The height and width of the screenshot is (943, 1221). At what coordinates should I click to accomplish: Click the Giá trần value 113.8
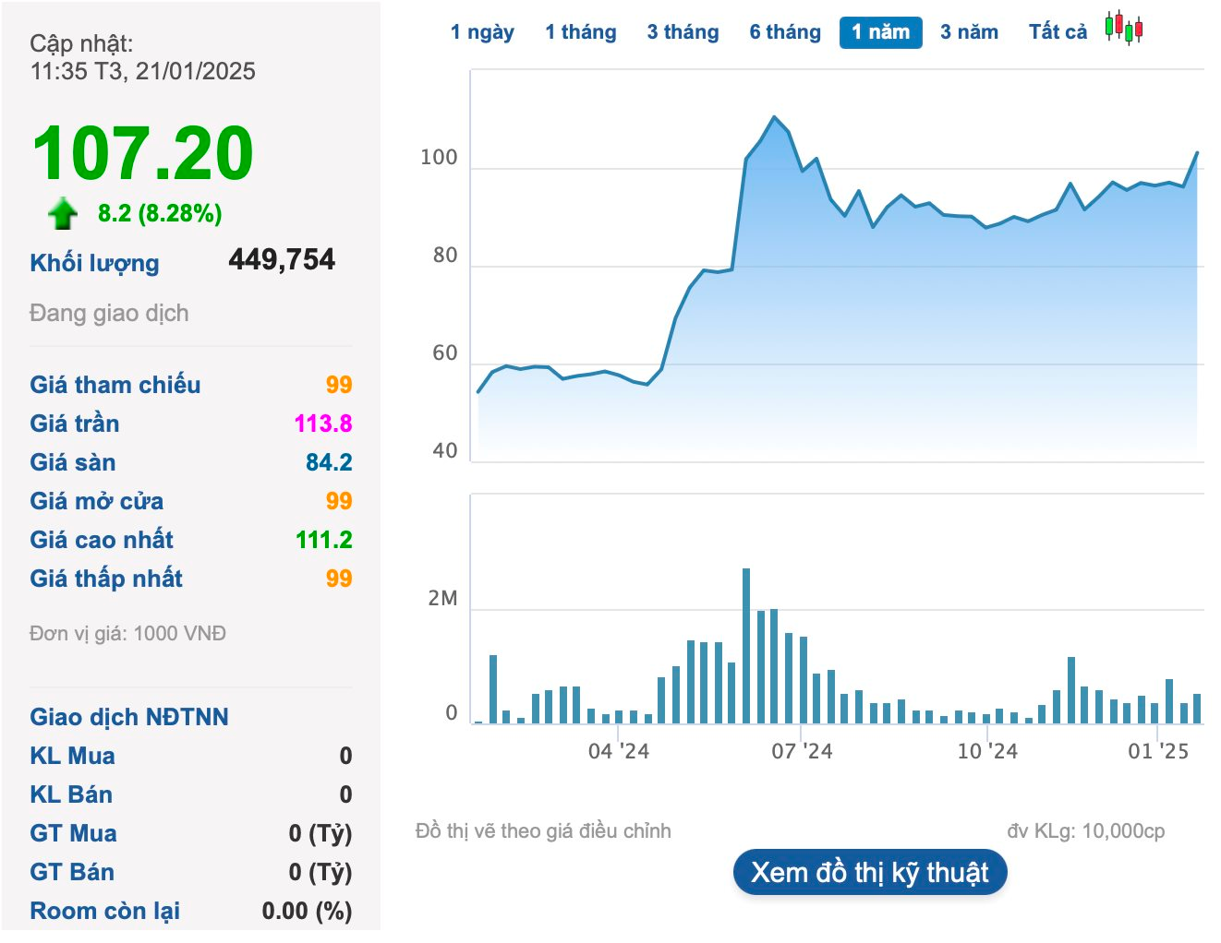(323, 424)
